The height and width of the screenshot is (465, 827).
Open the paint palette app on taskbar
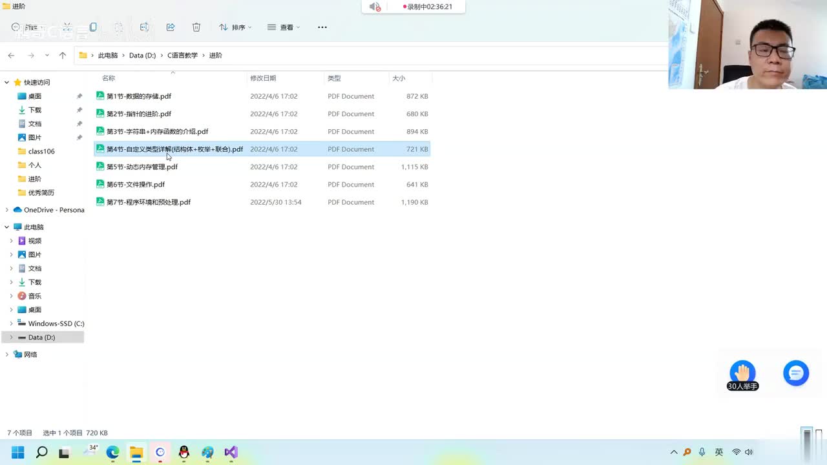(x=207, y=452)
